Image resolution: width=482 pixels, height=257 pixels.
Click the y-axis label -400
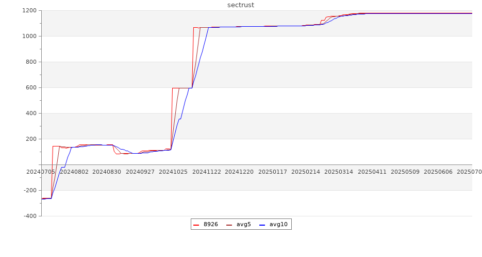click(30, 216)
